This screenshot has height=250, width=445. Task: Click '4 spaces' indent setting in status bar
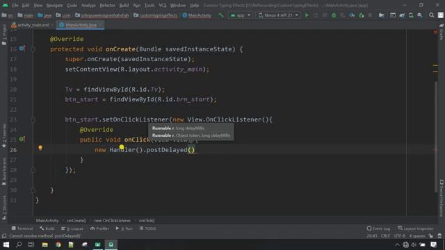coord(417,236)
